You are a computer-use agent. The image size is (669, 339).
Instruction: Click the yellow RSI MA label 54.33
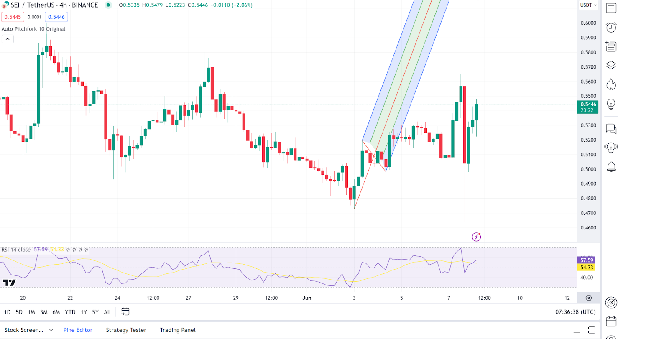click(587, 267)
